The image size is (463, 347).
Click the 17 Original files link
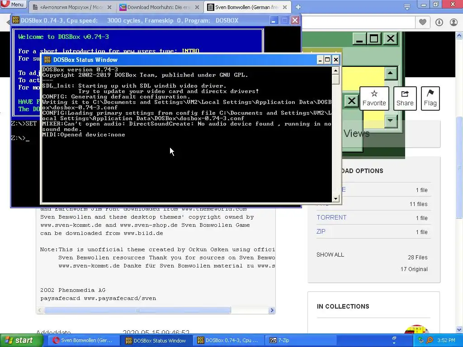(x=414, y=269)
